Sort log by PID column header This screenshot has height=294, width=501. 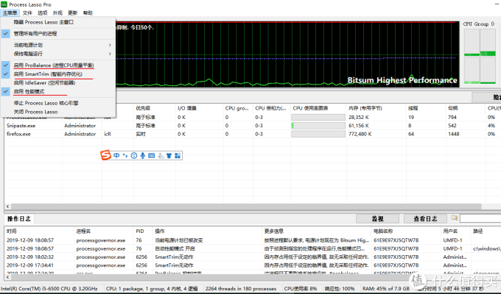(144, 231)
